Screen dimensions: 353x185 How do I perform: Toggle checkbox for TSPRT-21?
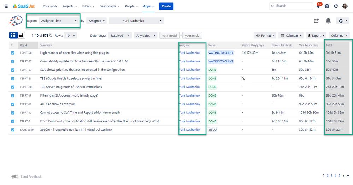pyautogui.click(x=13, y=78)
